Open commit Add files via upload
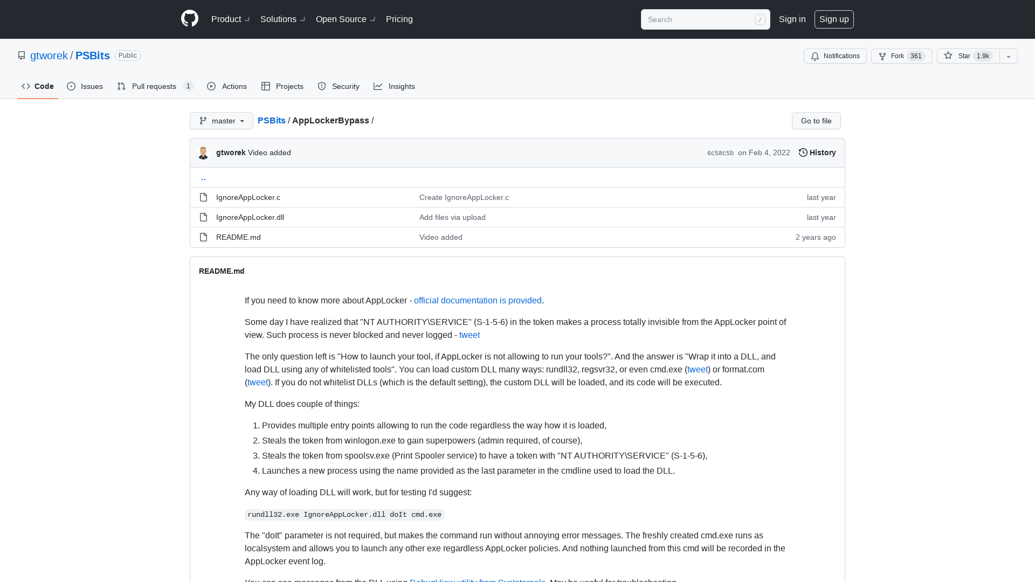This screenshot has width=1035, height=582. (452, 217)
